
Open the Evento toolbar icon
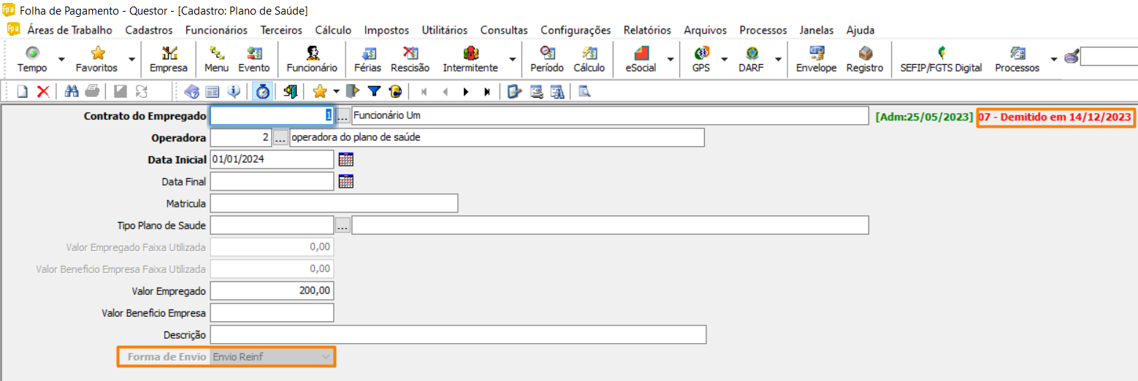click(254, 59)
